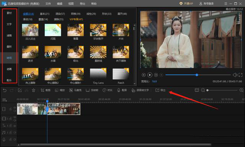The image size is (245, 147).
Task: Switch to the 文字 sidebar tab
Action: coord(9,24)
